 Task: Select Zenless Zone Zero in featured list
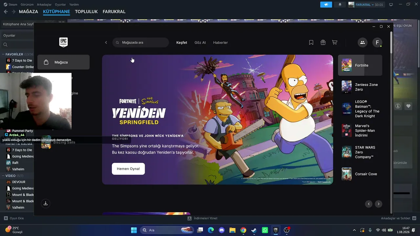[x=360, y=87]
